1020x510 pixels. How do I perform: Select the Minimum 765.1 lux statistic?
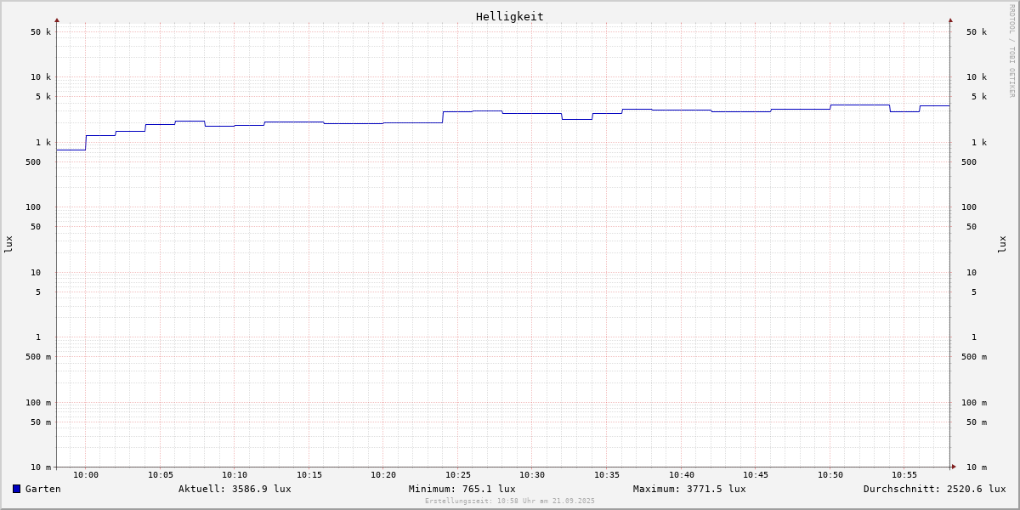(x=462, y=489)
